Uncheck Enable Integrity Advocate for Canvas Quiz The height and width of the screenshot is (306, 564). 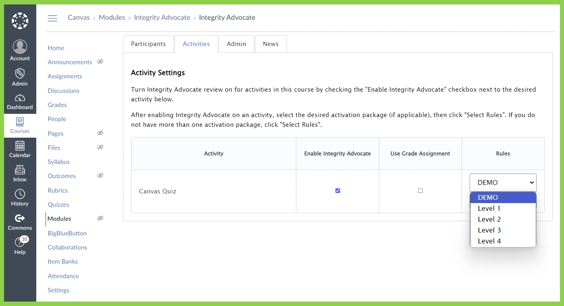[338, 191]
